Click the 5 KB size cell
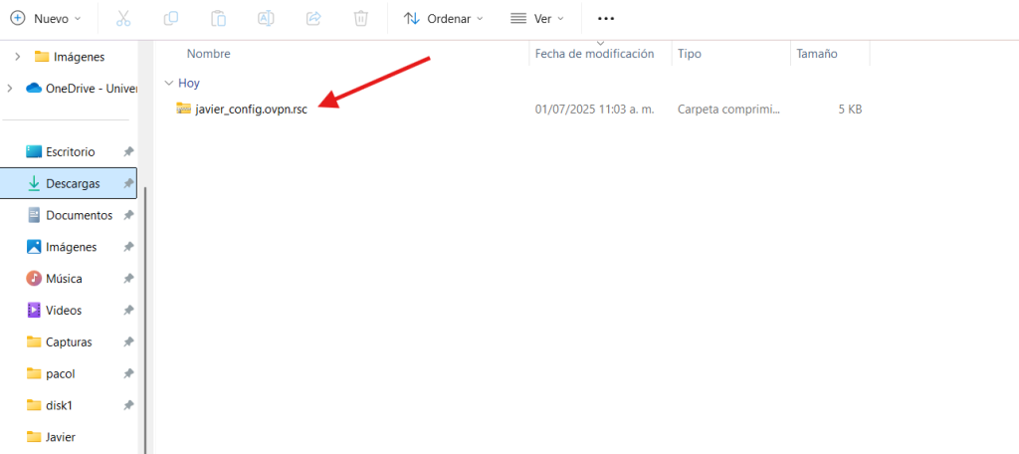The image size is (1019, 454). (850, 110)
